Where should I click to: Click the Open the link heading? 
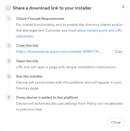27,61
